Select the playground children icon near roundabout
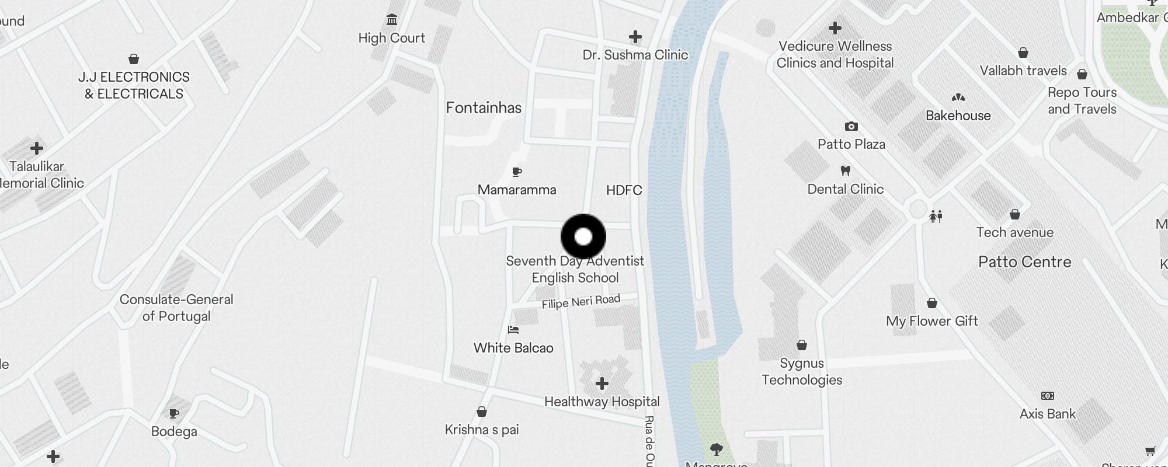 pyautogui.click(x=936, y=217)
